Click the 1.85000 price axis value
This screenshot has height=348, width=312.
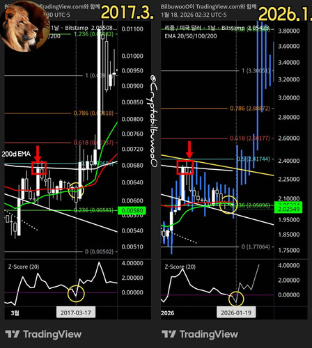[x=289, y=235]
